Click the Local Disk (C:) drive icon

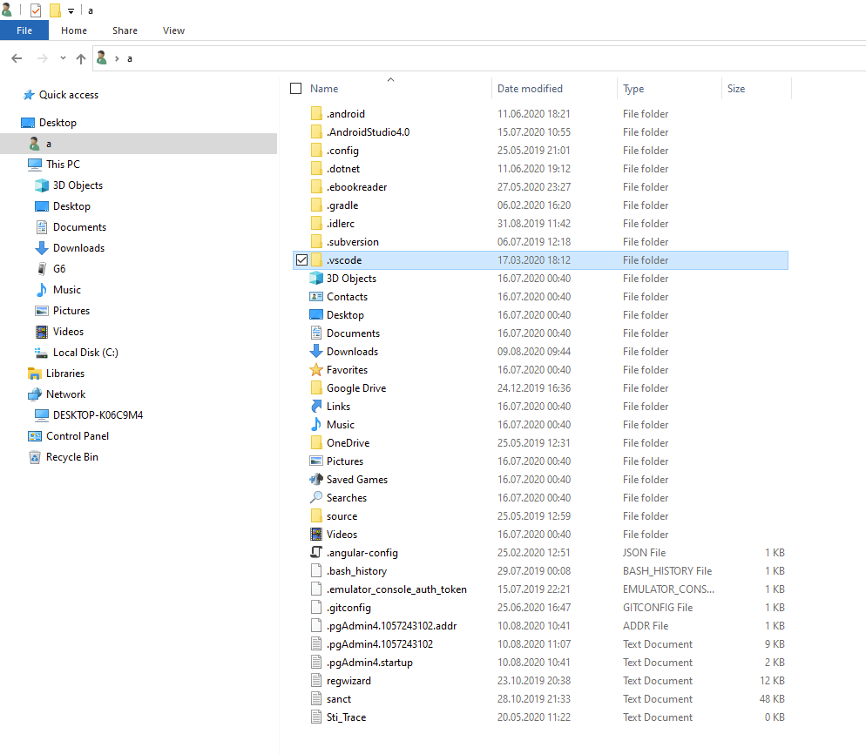coord(42,352)
